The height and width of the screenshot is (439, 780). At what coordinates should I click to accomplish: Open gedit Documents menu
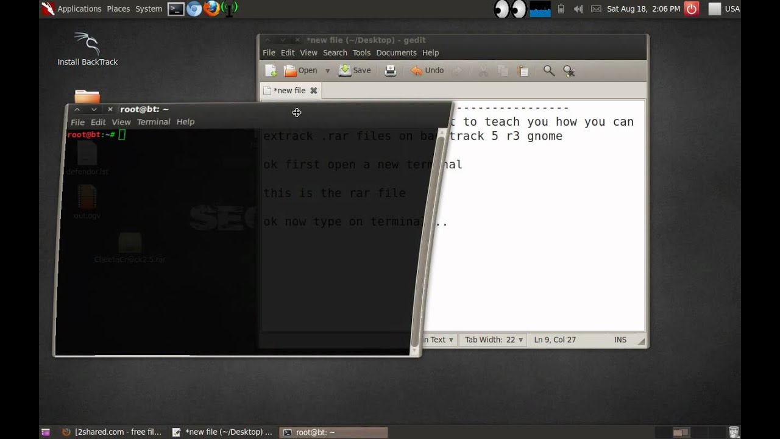click(x=396, y=52)
